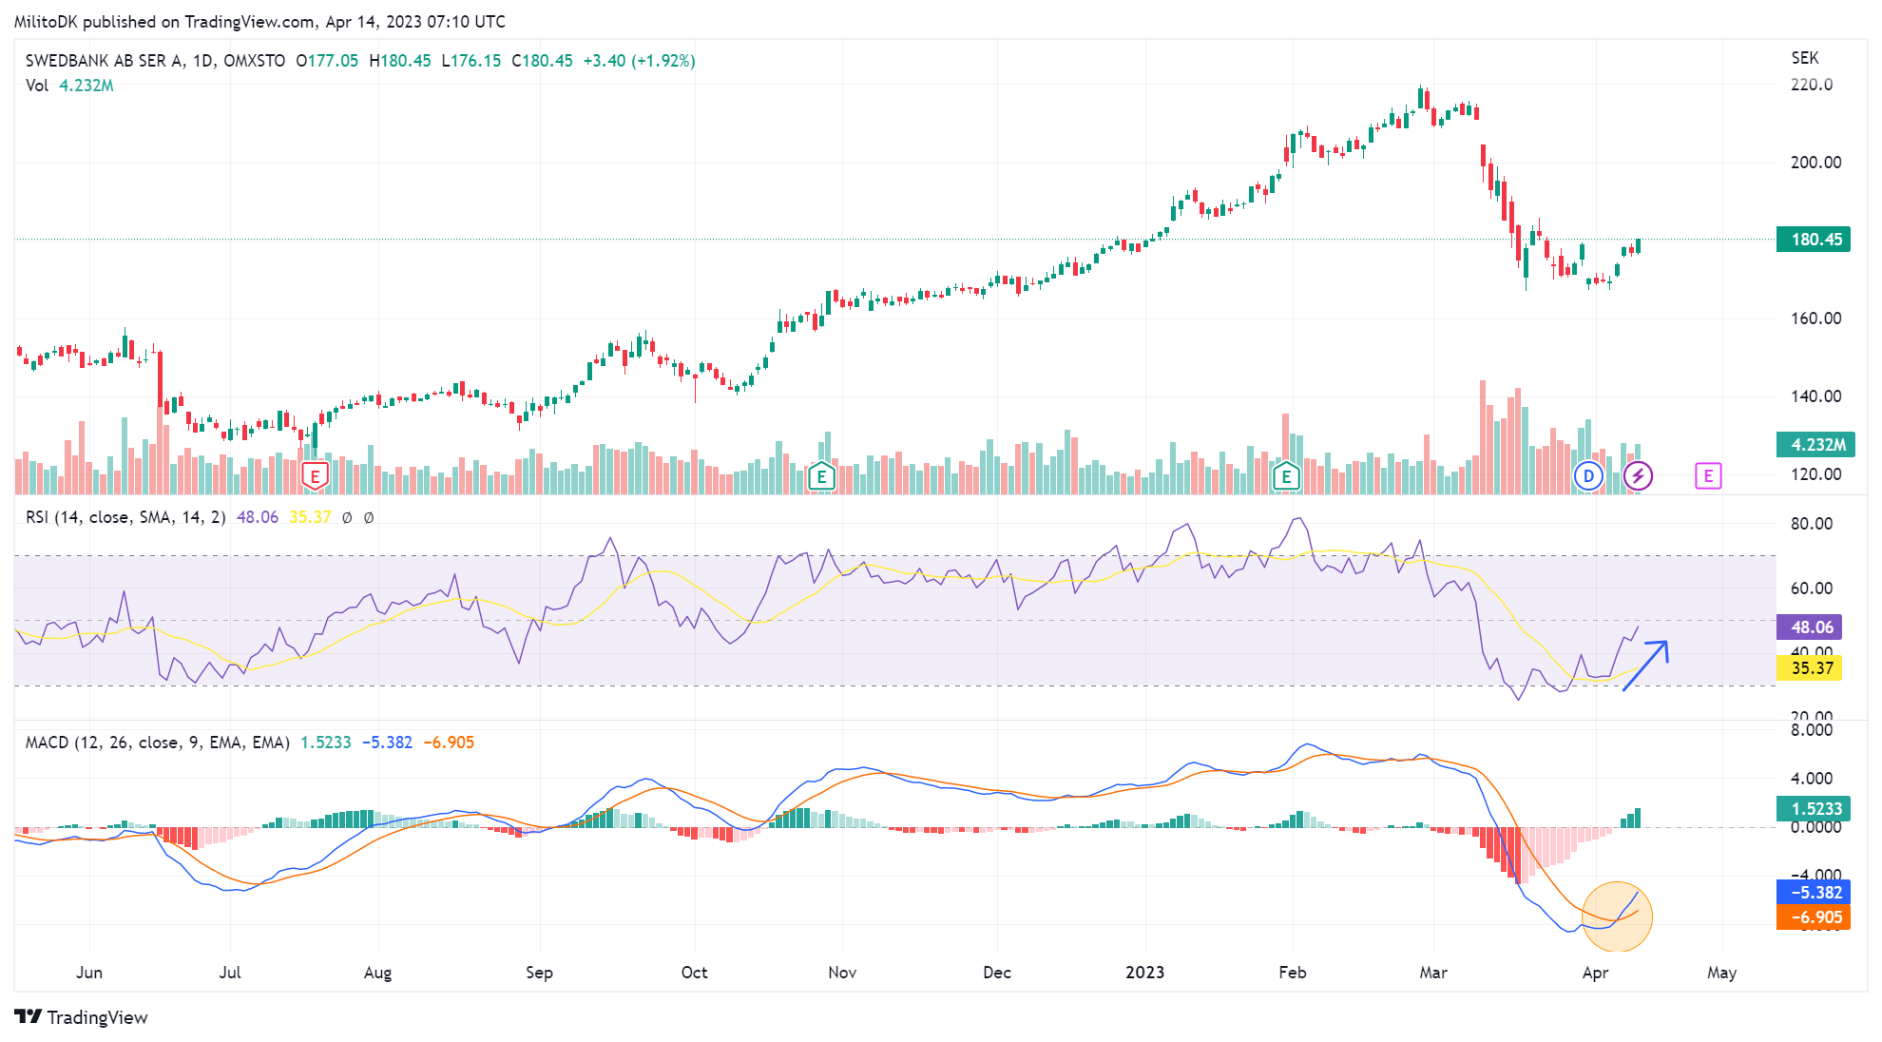Open the blue dividend D marker

[x=1588, y=476]
